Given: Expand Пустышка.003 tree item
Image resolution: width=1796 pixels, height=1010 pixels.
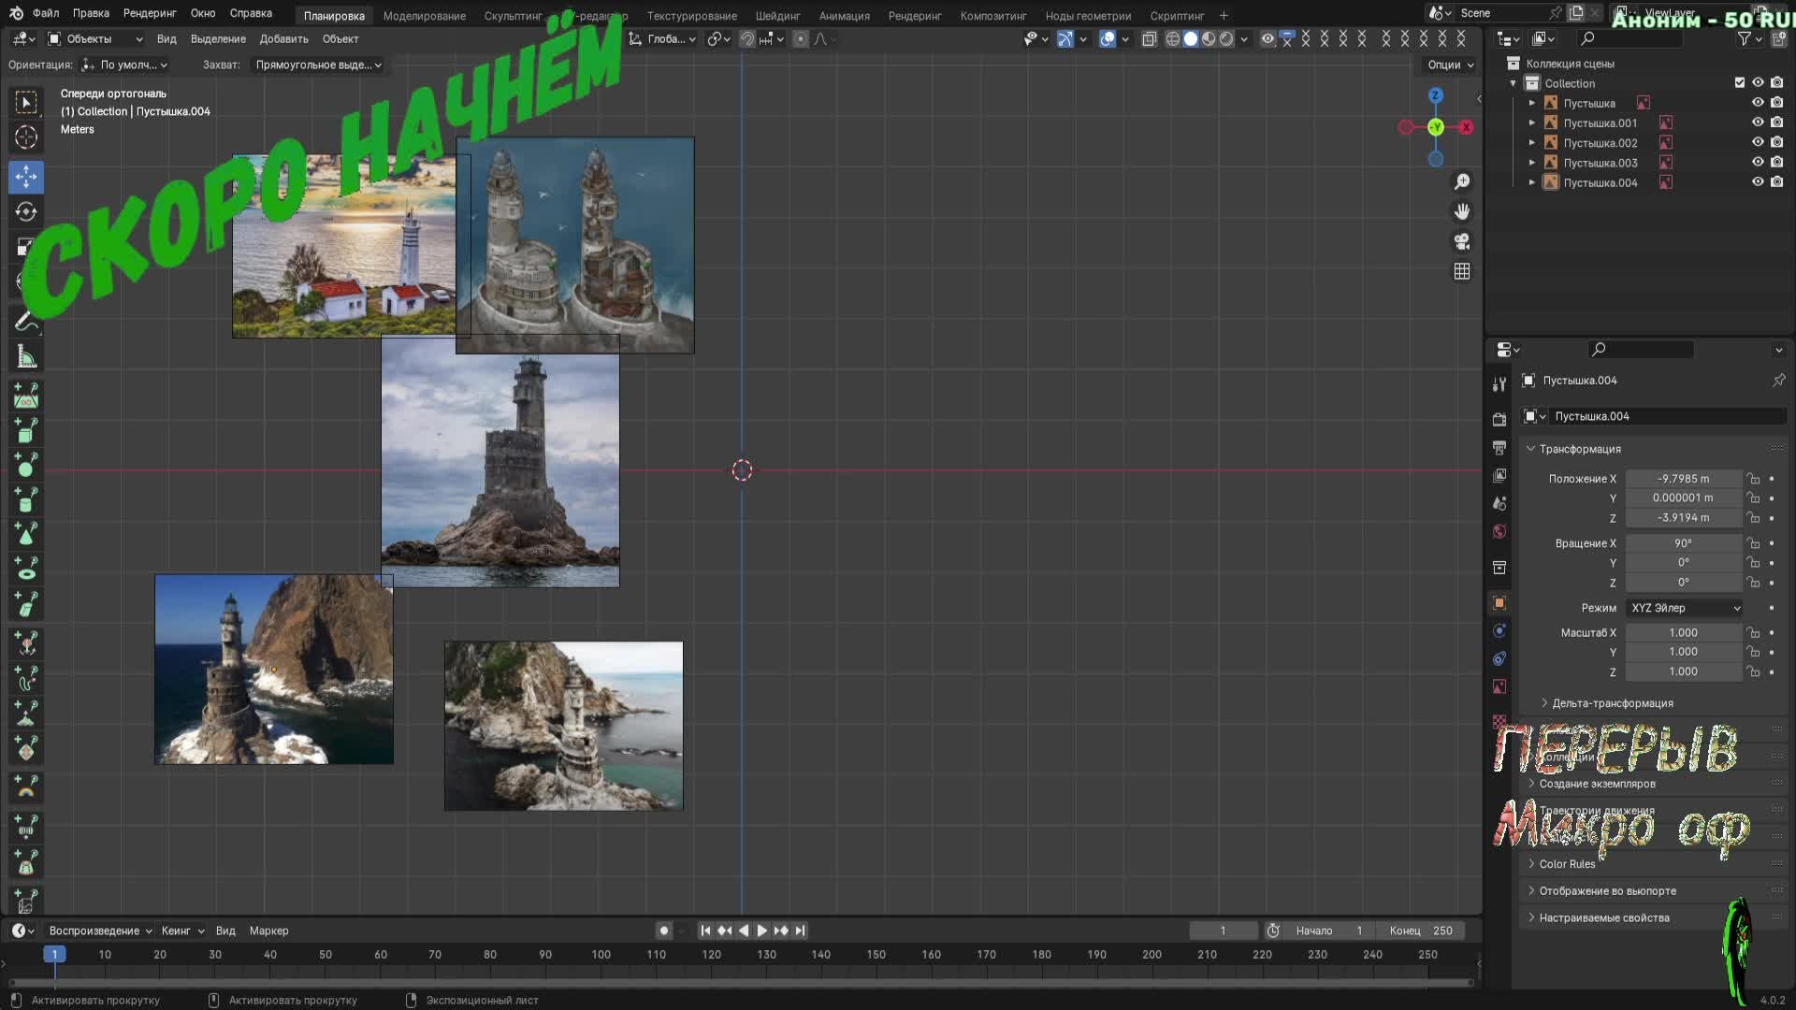Looking at the screenshot, I should point(1531,163).
